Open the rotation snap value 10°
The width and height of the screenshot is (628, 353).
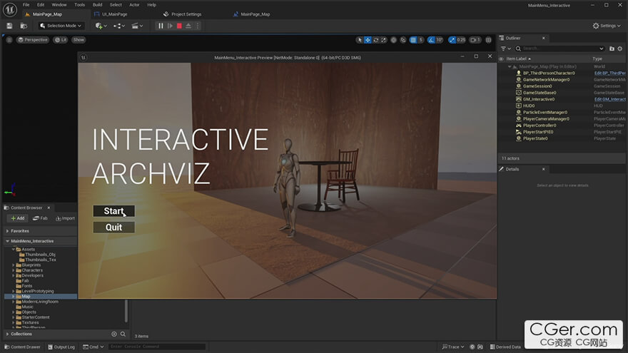[x=440, y=40]
